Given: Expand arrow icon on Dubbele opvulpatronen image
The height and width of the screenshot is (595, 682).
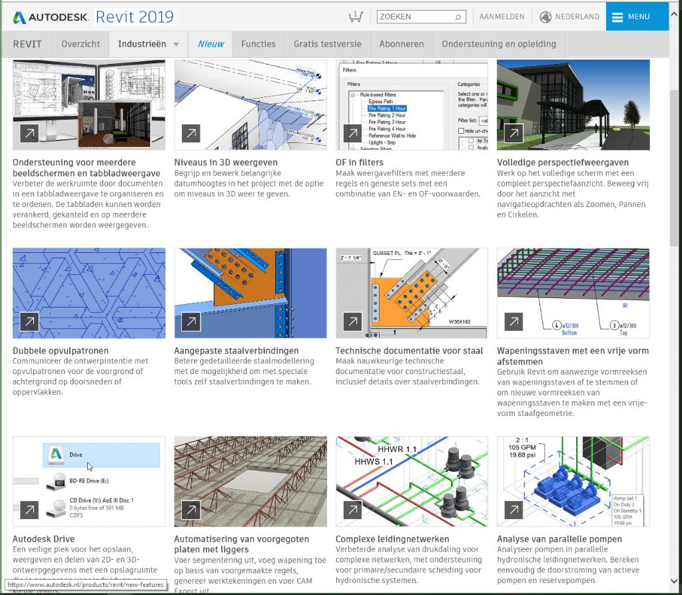Looking at the screenshot, I should click(x=29, y=321).
